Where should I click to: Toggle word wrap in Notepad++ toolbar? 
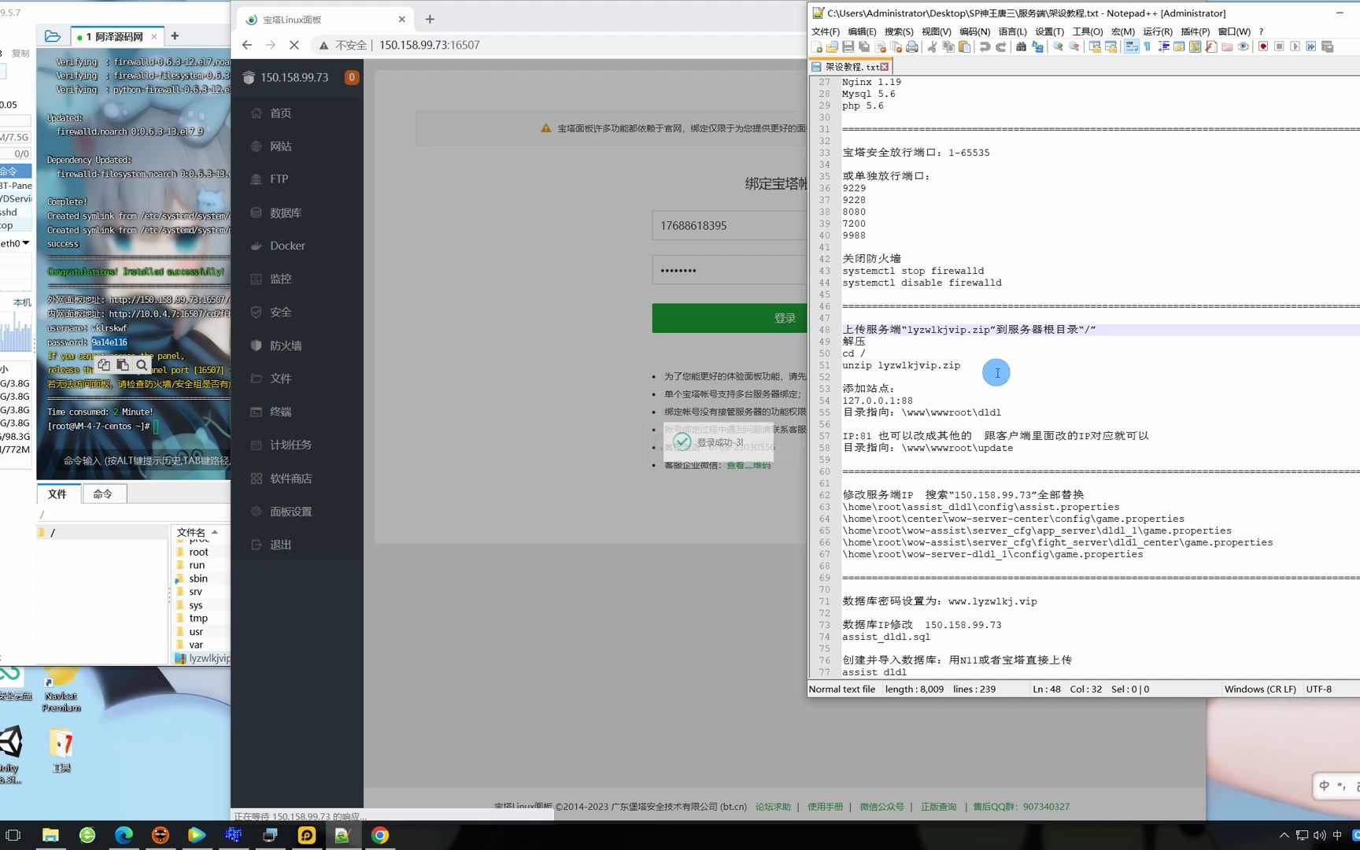(1132, 47)
